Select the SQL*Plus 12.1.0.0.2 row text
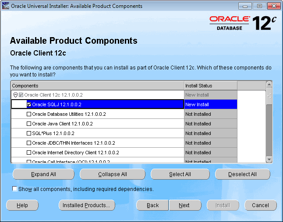Image resolution: width=283 pixels, height=222 pixels. [53, 133]
